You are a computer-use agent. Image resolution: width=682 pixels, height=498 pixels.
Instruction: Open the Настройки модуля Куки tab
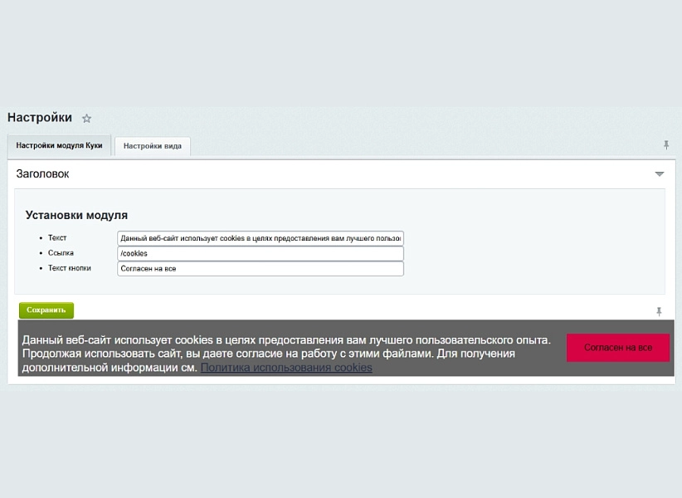[x=59, y=145]
